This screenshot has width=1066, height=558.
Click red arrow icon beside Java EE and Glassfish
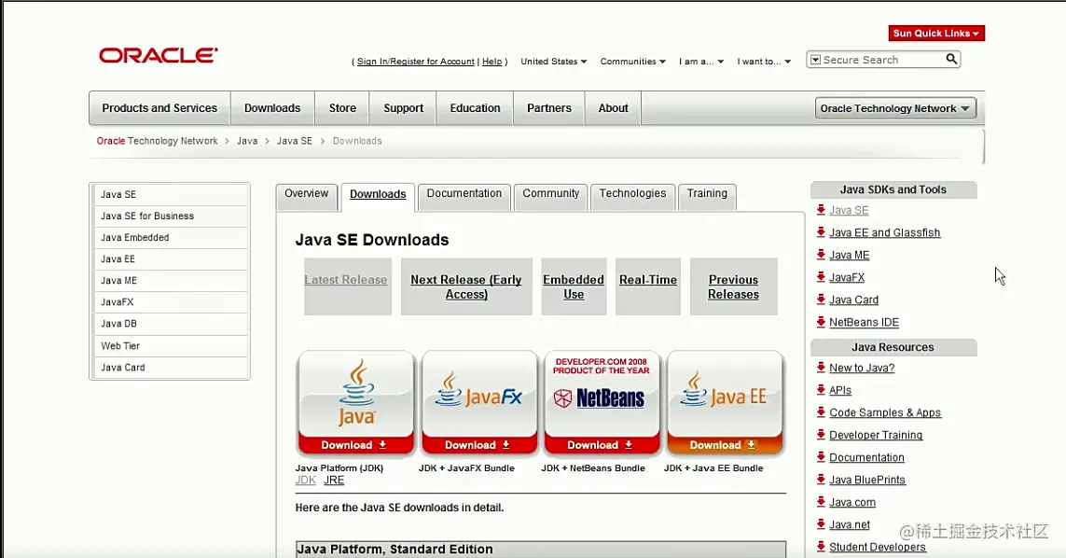pos(821,232)
